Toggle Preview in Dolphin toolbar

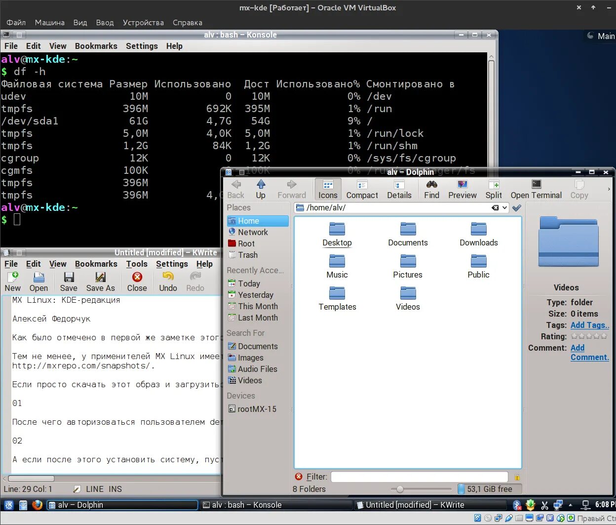[x=462, y=189]
